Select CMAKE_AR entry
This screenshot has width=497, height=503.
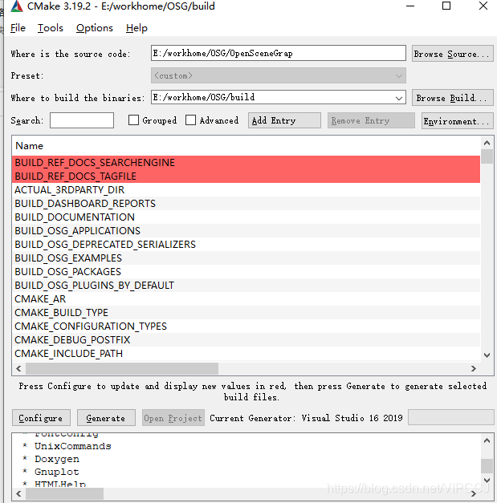click(x=246, y=299)
